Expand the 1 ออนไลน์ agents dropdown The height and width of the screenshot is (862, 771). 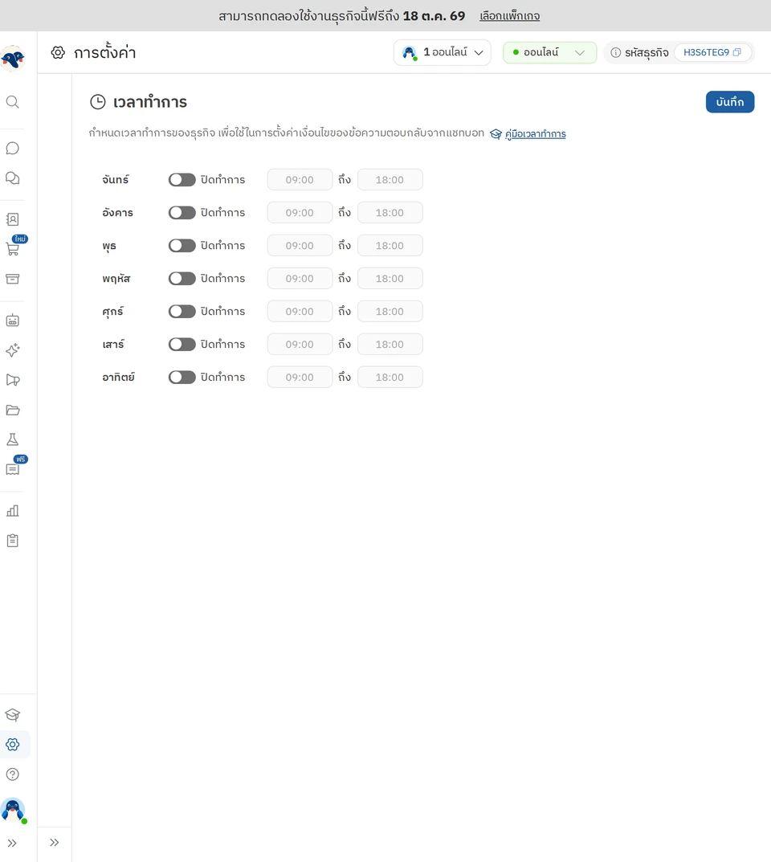[x=443, y=53]
